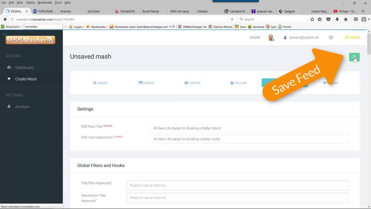Screen dimensions: 371x209
Task: Click the RSS Feed Description input field
Action: (x=249, y=139)
